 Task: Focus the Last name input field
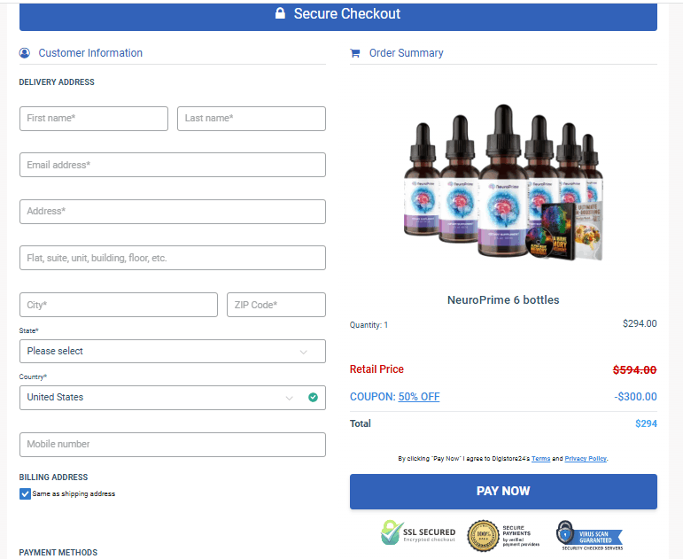(252, 119)
